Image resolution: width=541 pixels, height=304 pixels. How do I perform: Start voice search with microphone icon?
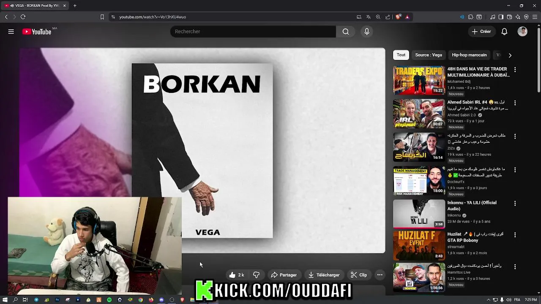pyautogui.click(x=367, y=32)
